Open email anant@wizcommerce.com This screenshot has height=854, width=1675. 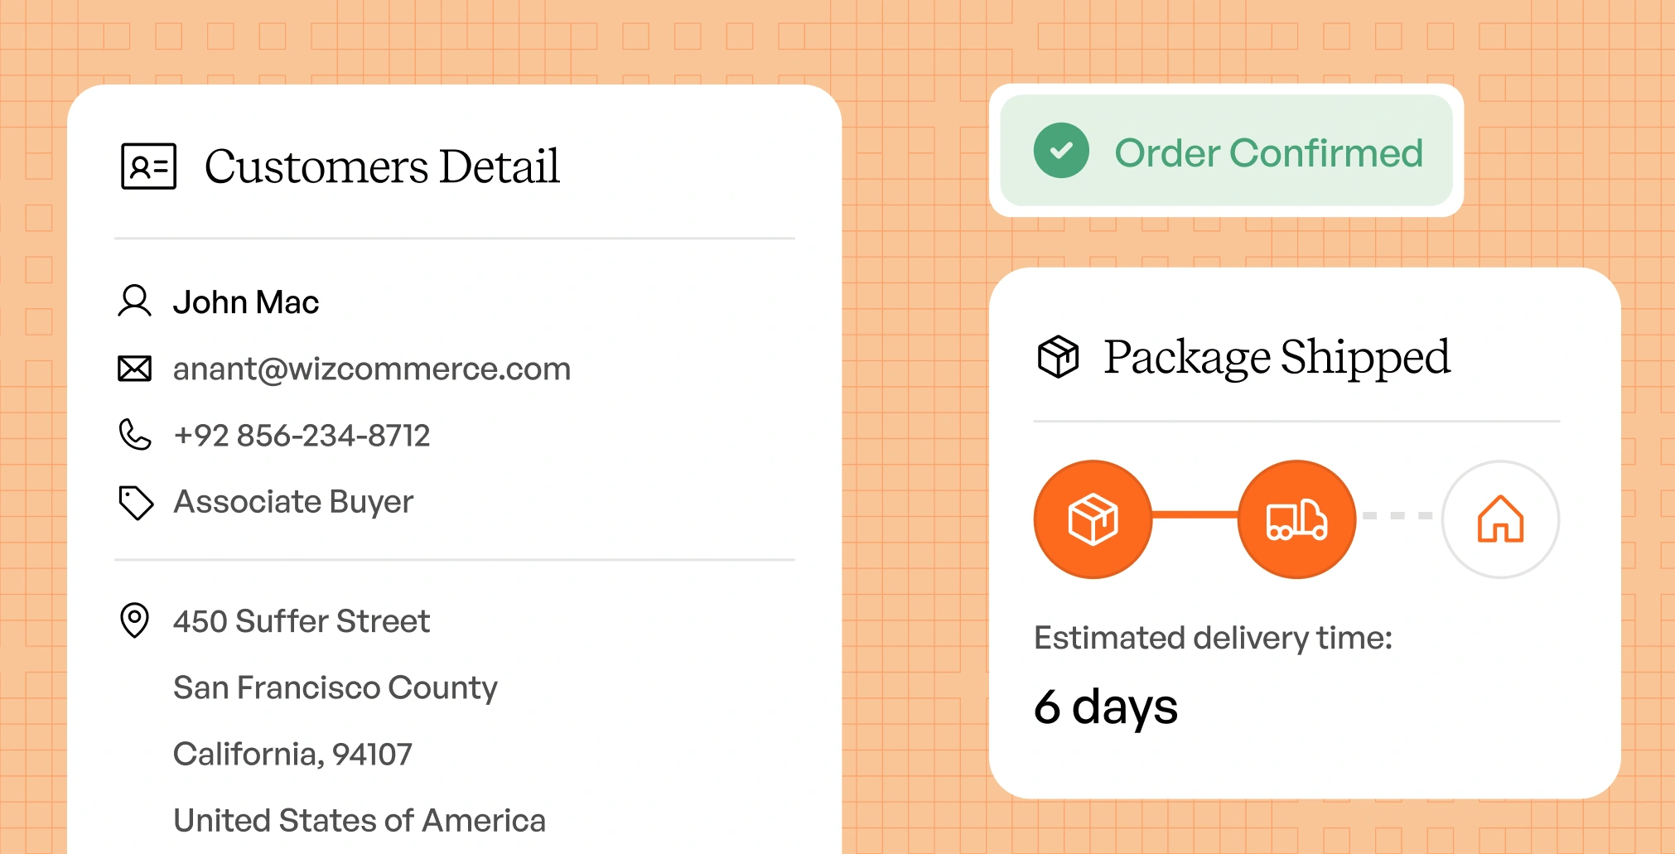372,369
